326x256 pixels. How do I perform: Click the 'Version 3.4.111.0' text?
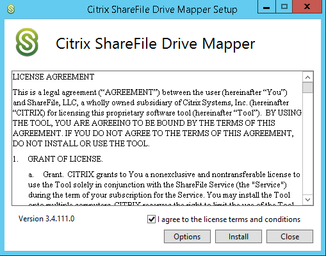47,219
